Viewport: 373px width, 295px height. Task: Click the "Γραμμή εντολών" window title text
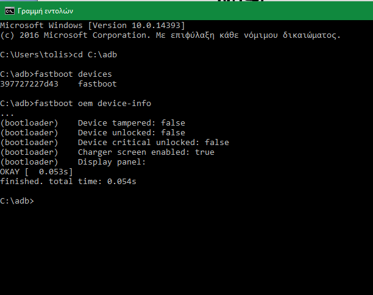point(46,10)
